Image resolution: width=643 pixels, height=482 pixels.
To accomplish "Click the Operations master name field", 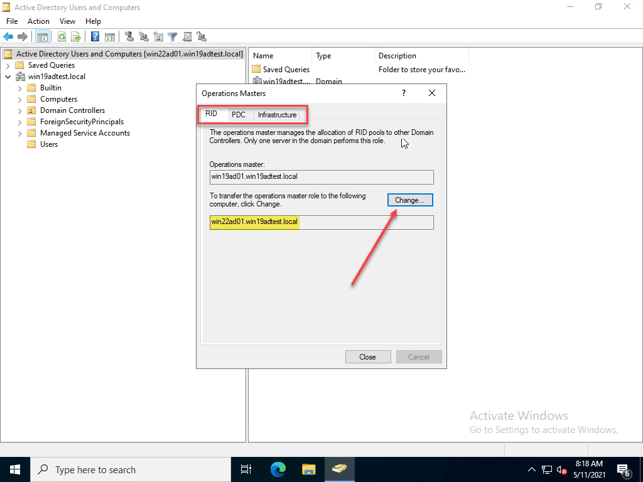I will click(321, 177).
